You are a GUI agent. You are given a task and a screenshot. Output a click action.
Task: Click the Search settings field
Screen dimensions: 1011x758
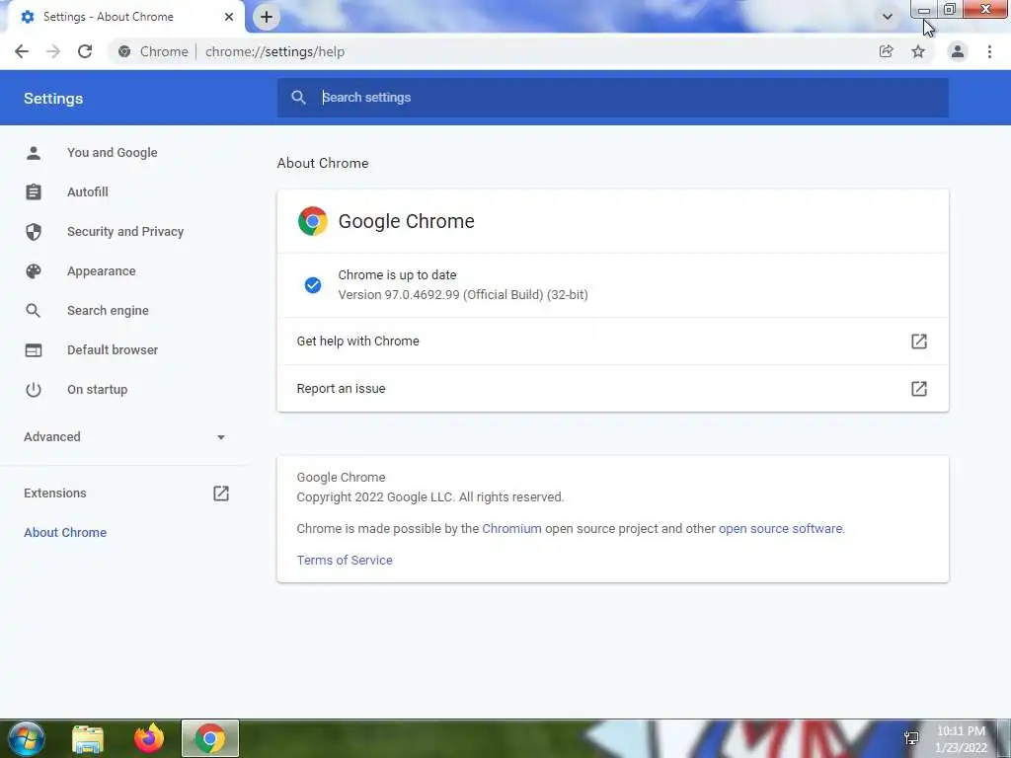pos(612,98)
